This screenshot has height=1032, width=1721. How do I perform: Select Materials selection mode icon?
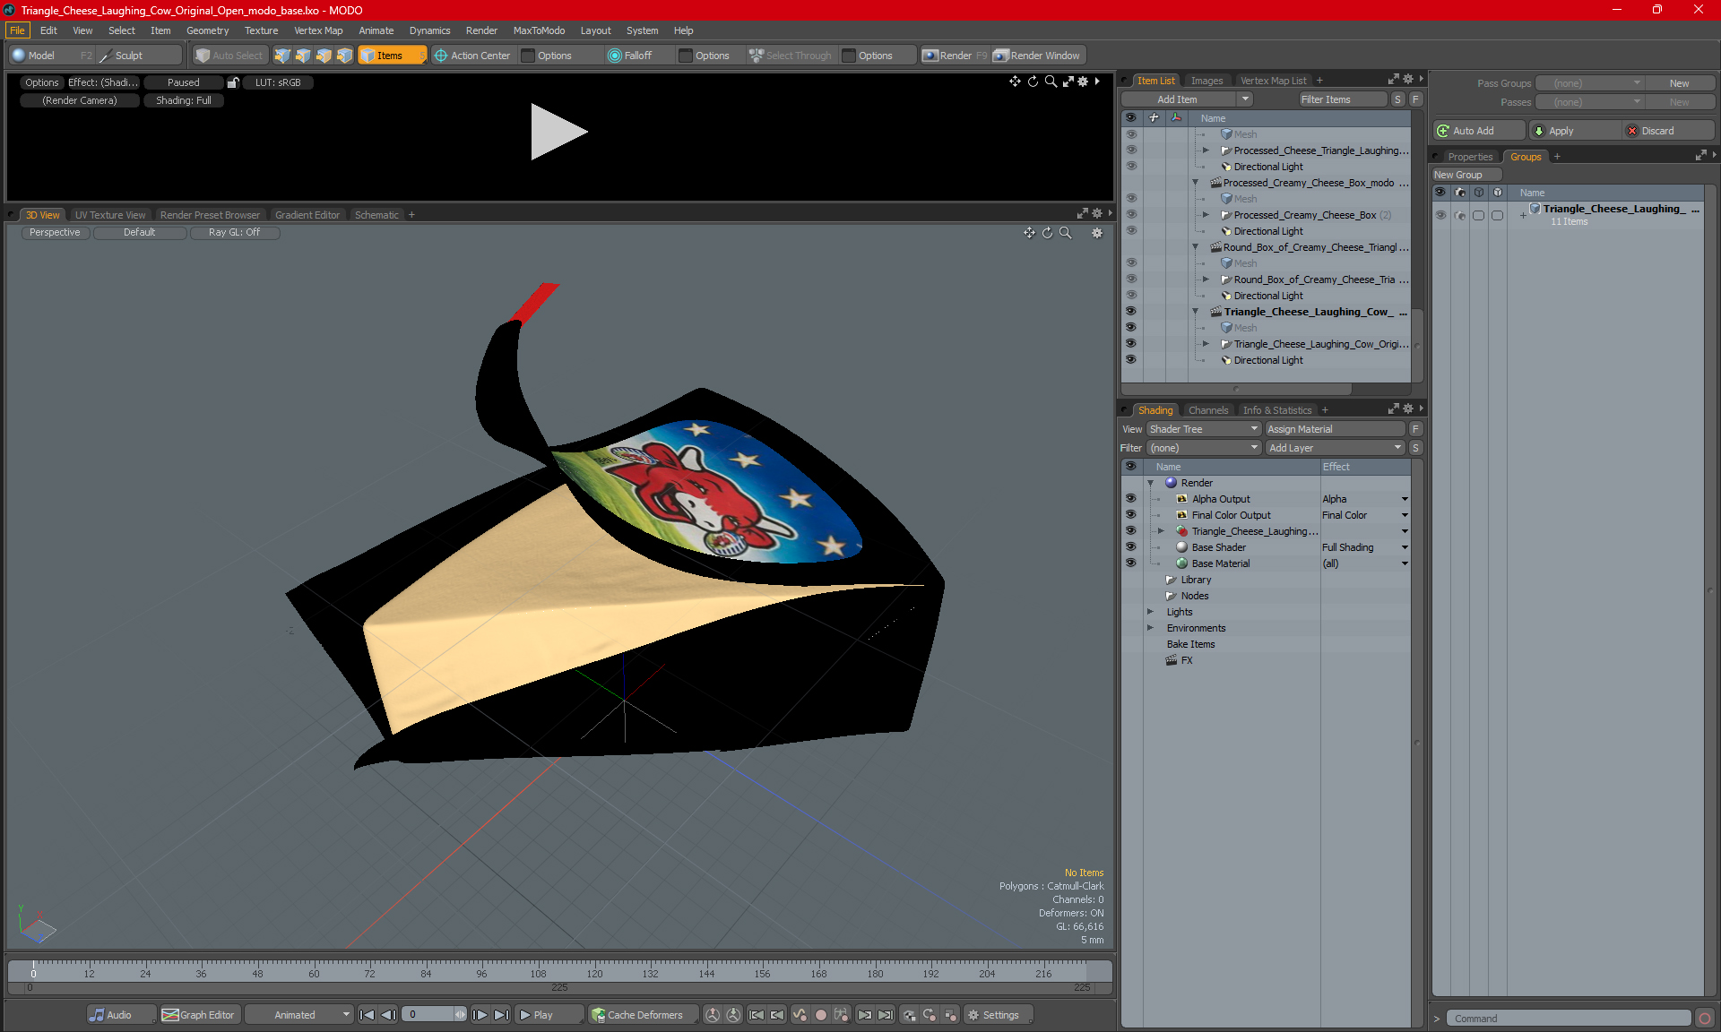[x=344, y=56]
